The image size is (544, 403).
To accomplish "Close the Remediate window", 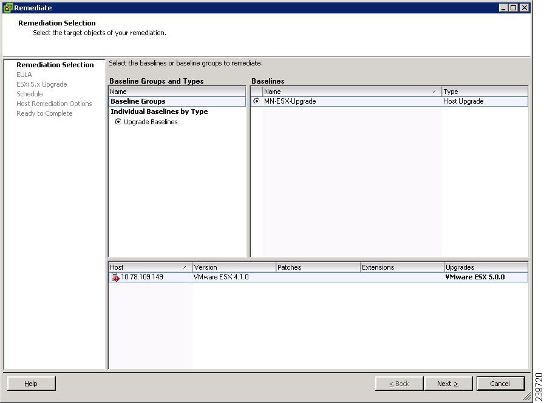I will pos(525,8).
